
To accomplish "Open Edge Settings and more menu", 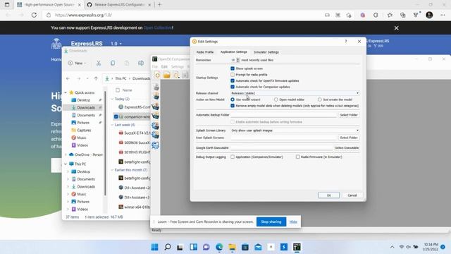I will pyautogui.click(x=443, y=15).
